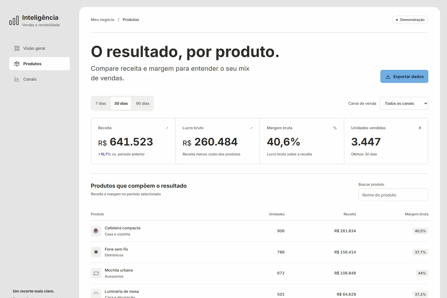Click the 37,2% margin badge
The image size is (447, 298).
pos(420,295)
